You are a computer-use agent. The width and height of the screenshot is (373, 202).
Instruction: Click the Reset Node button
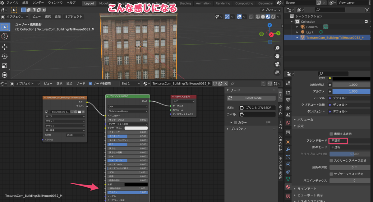[251, 98]
